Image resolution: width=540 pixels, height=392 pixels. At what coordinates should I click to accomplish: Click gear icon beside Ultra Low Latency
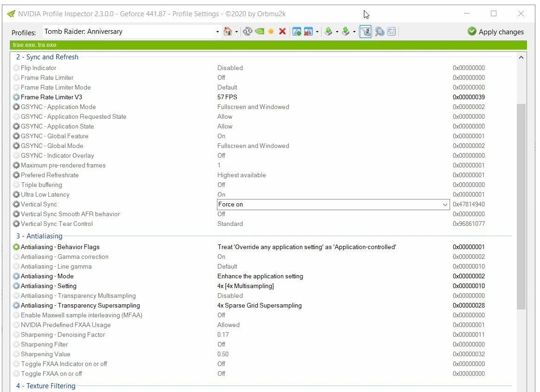pyautogui.click(x=16, y=194)
